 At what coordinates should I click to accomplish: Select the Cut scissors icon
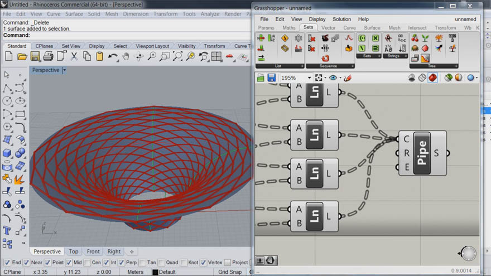tap(74, 56)
